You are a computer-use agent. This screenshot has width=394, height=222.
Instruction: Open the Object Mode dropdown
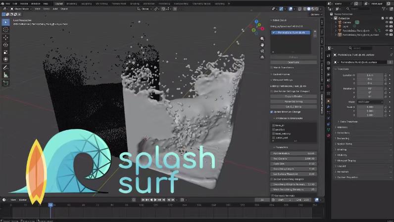(x=21, y=9)
